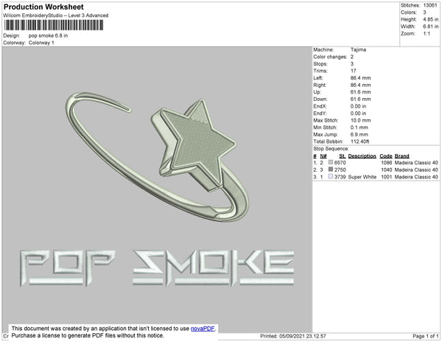
Task: Click the 'Brand' column header
Action: pos(401,156)
